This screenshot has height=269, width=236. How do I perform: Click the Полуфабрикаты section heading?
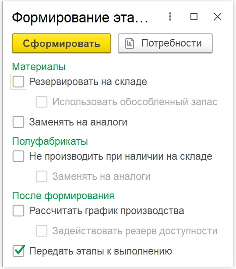[x=50, y=142]
